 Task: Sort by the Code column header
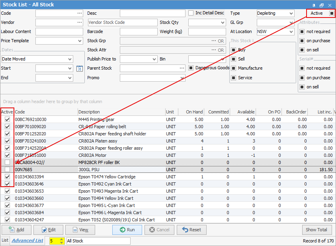pyautogui.click(x=46, y=112)
